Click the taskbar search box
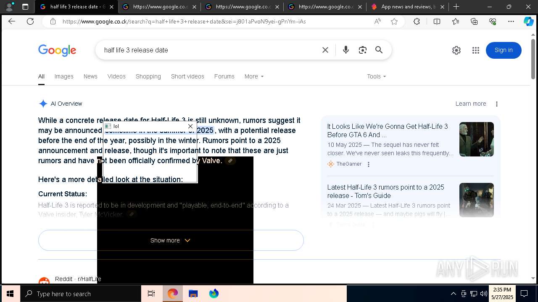This screenshot has height=302, width=538. click(81, 294)
